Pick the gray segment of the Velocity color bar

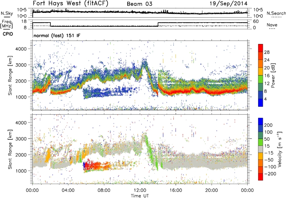pyautogui.click(x=261, y=149)
